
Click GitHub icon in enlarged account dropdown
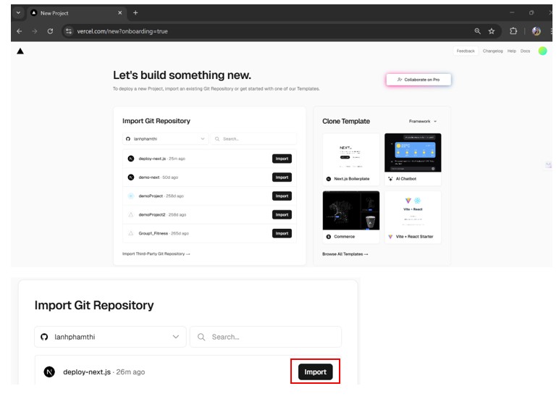[x=44, y=337]
